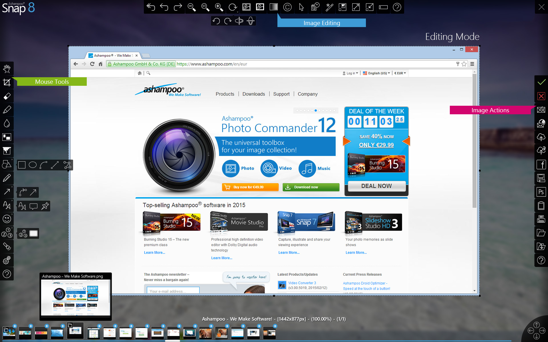This screenshot has width=548, height=342.
Task: Choose the blur droplet tool
Action: (x=7, y=123)
